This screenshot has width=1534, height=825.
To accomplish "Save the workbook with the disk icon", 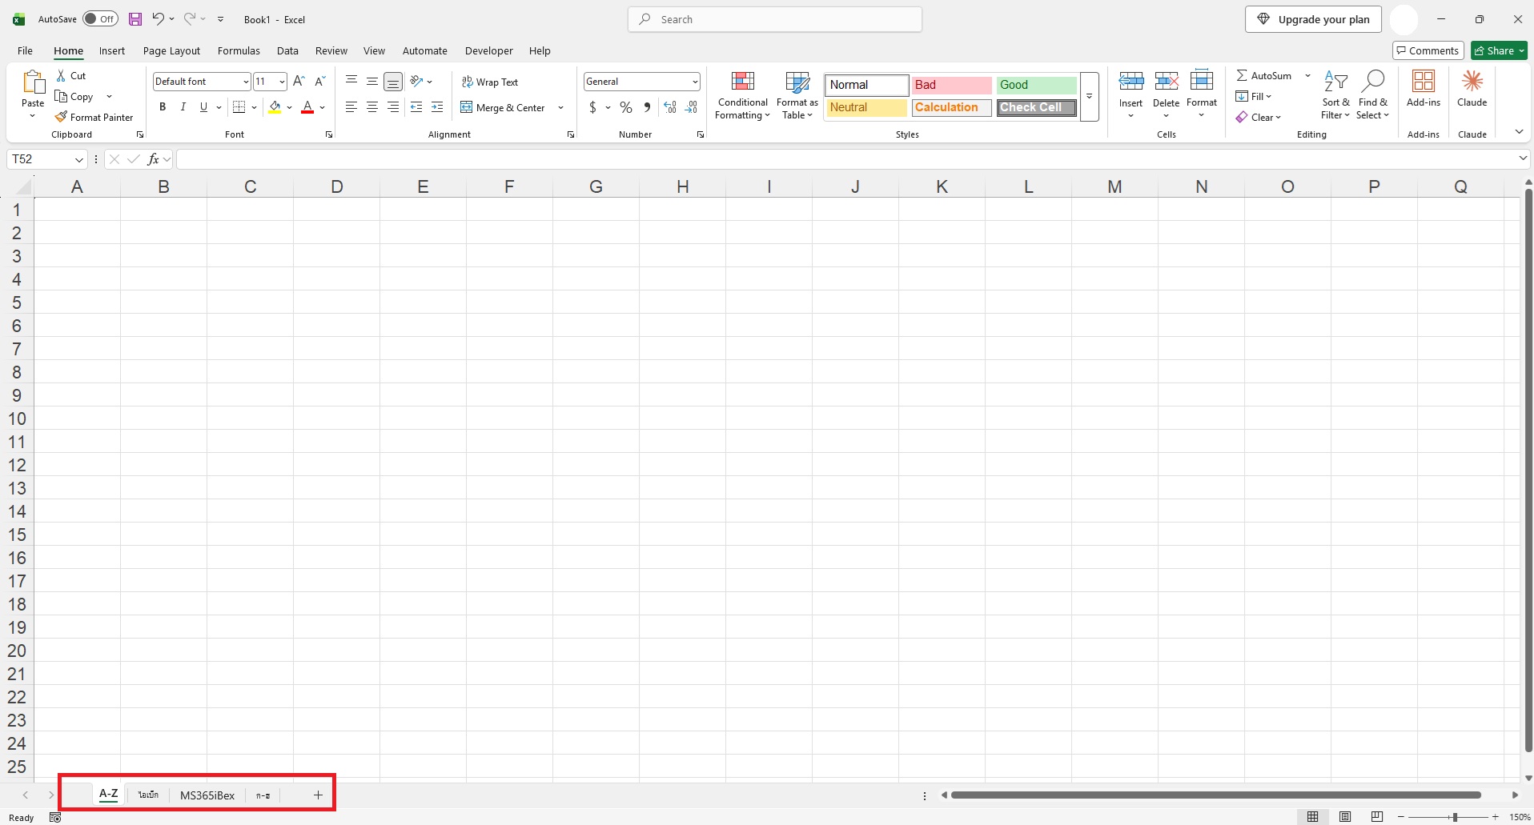I will click(x=135, y=19).
